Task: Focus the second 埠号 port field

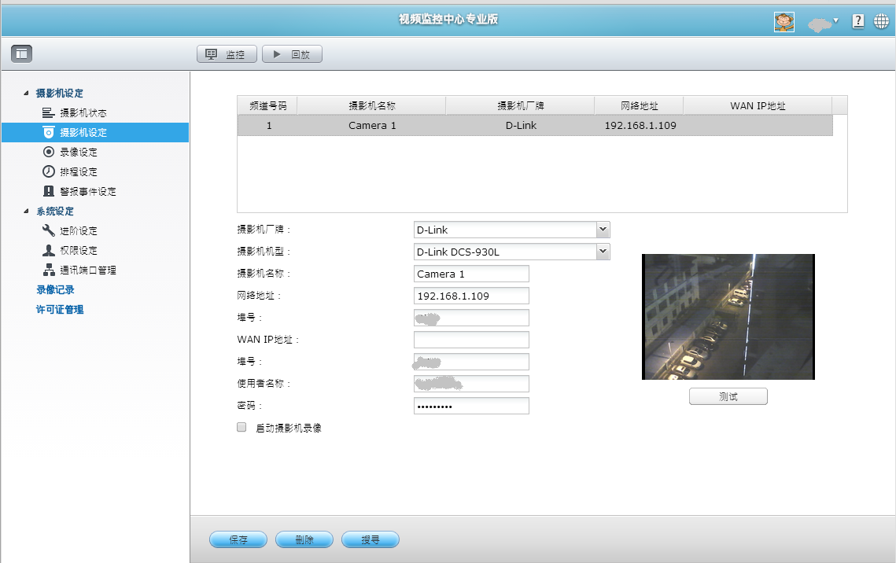Action: (471, 362)
